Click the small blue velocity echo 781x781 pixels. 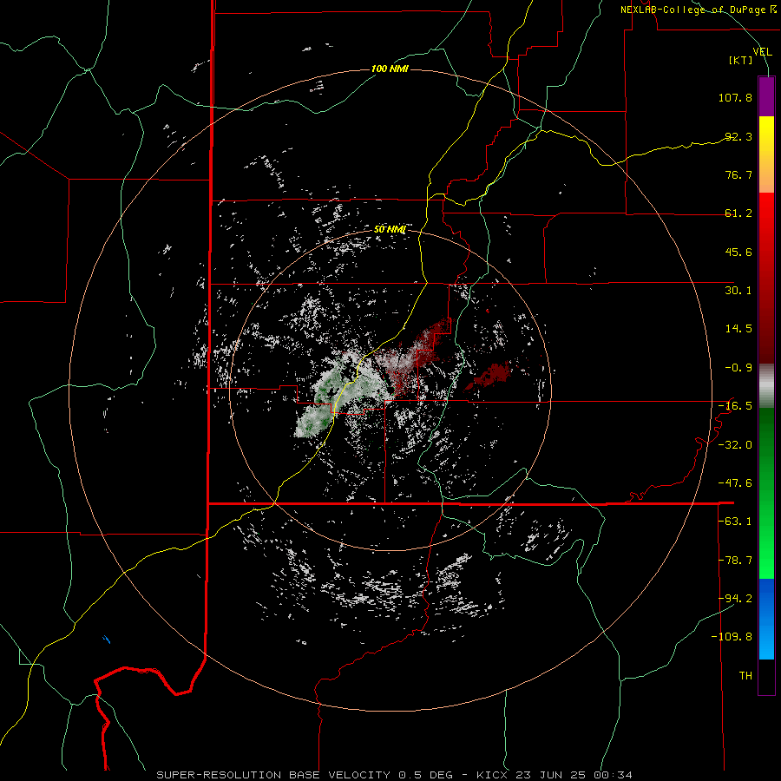point(106,639)
